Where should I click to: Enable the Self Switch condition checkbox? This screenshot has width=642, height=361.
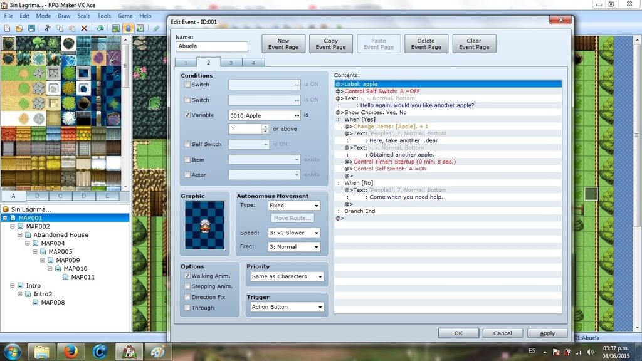pyautogui.click(x=187, y=144)
